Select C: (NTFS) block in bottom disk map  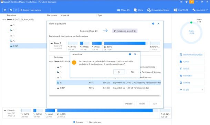pyautogui.click(x=108, y=113)
